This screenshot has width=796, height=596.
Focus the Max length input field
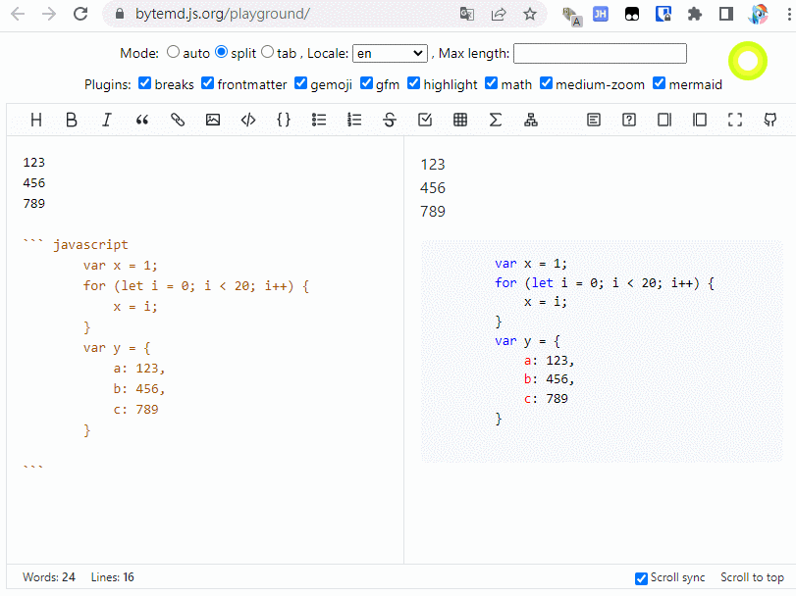tap(600, 53)
